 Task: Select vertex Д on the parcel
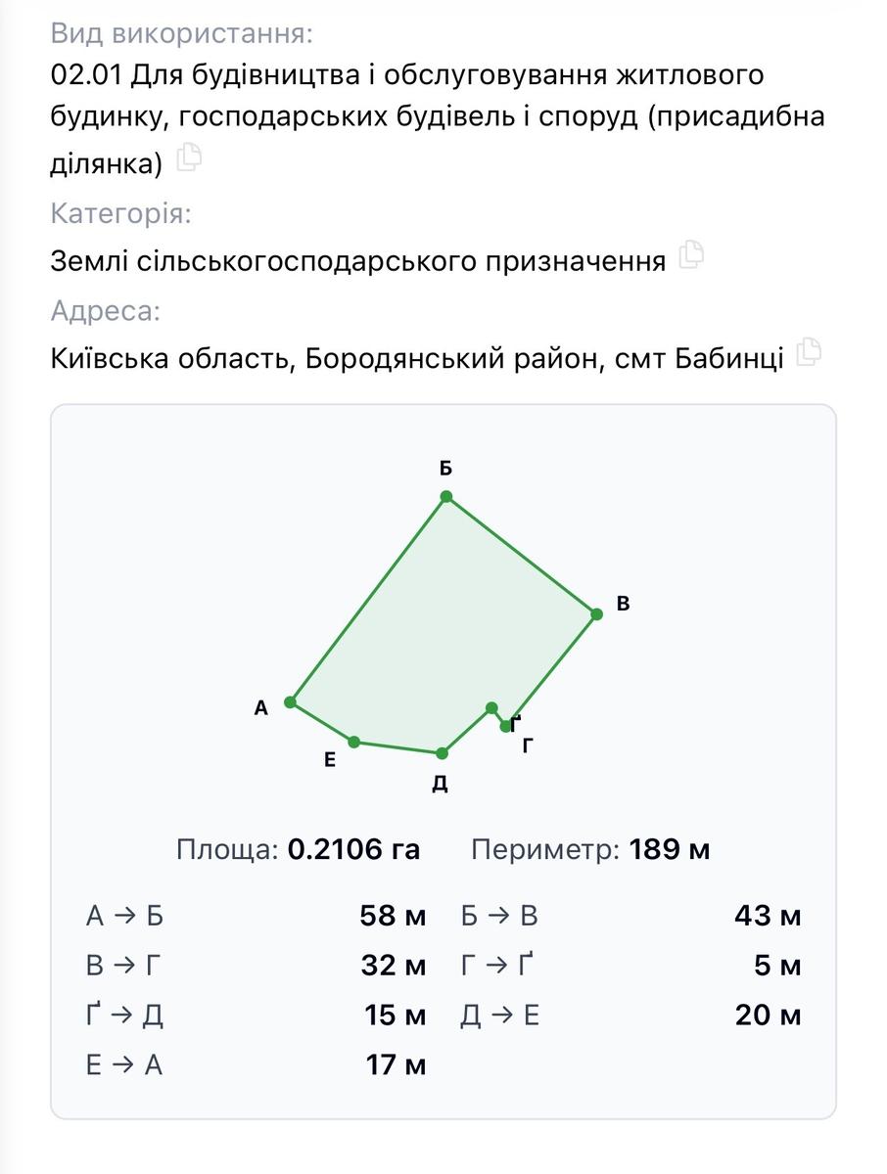point(443,753)
